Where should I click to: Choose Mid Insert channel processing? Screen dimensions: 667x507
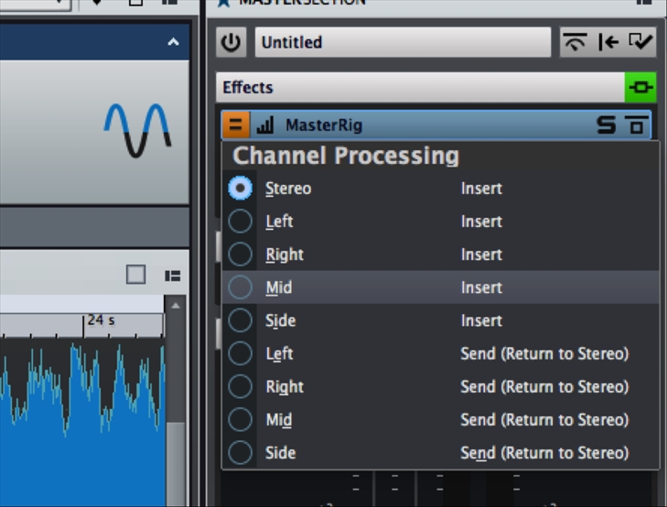coord(440,287)
